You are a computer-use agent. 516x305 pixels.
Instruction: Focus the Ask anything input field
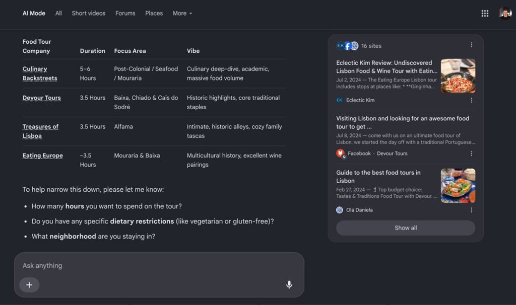pyautogui.click(x=159, y=266)
